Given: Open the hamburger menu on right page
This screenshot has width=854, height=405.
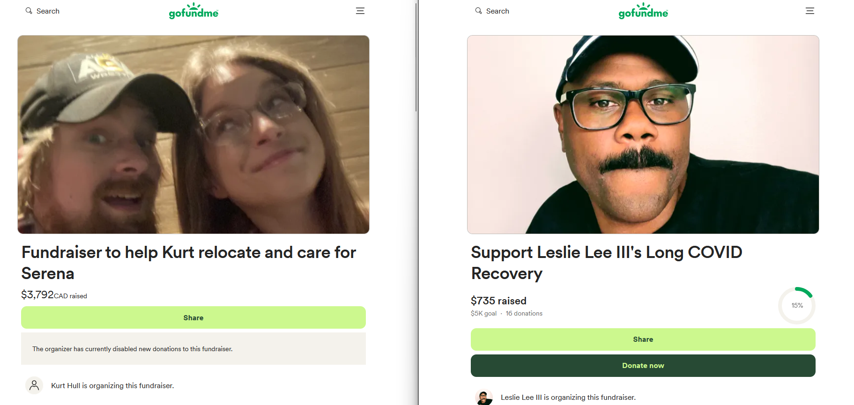Looking at the screenshot, I should pos(810,11).
